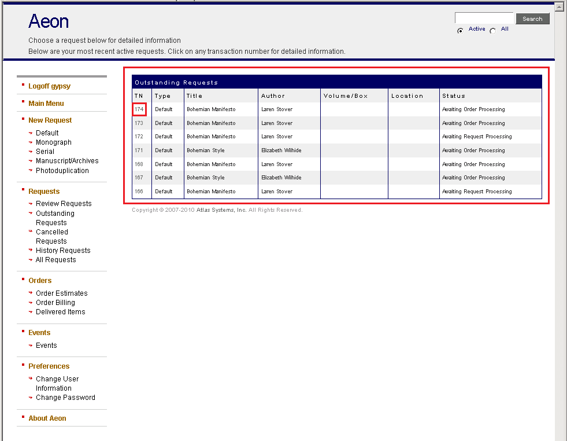Click the red bullet icon beside Preferences
567x441 pixels.
[24, 366]
